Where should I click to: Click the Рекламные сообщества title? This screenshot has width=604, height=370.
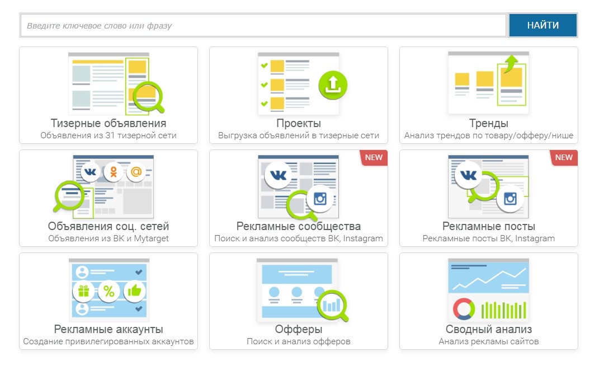[x=299, y=226]
